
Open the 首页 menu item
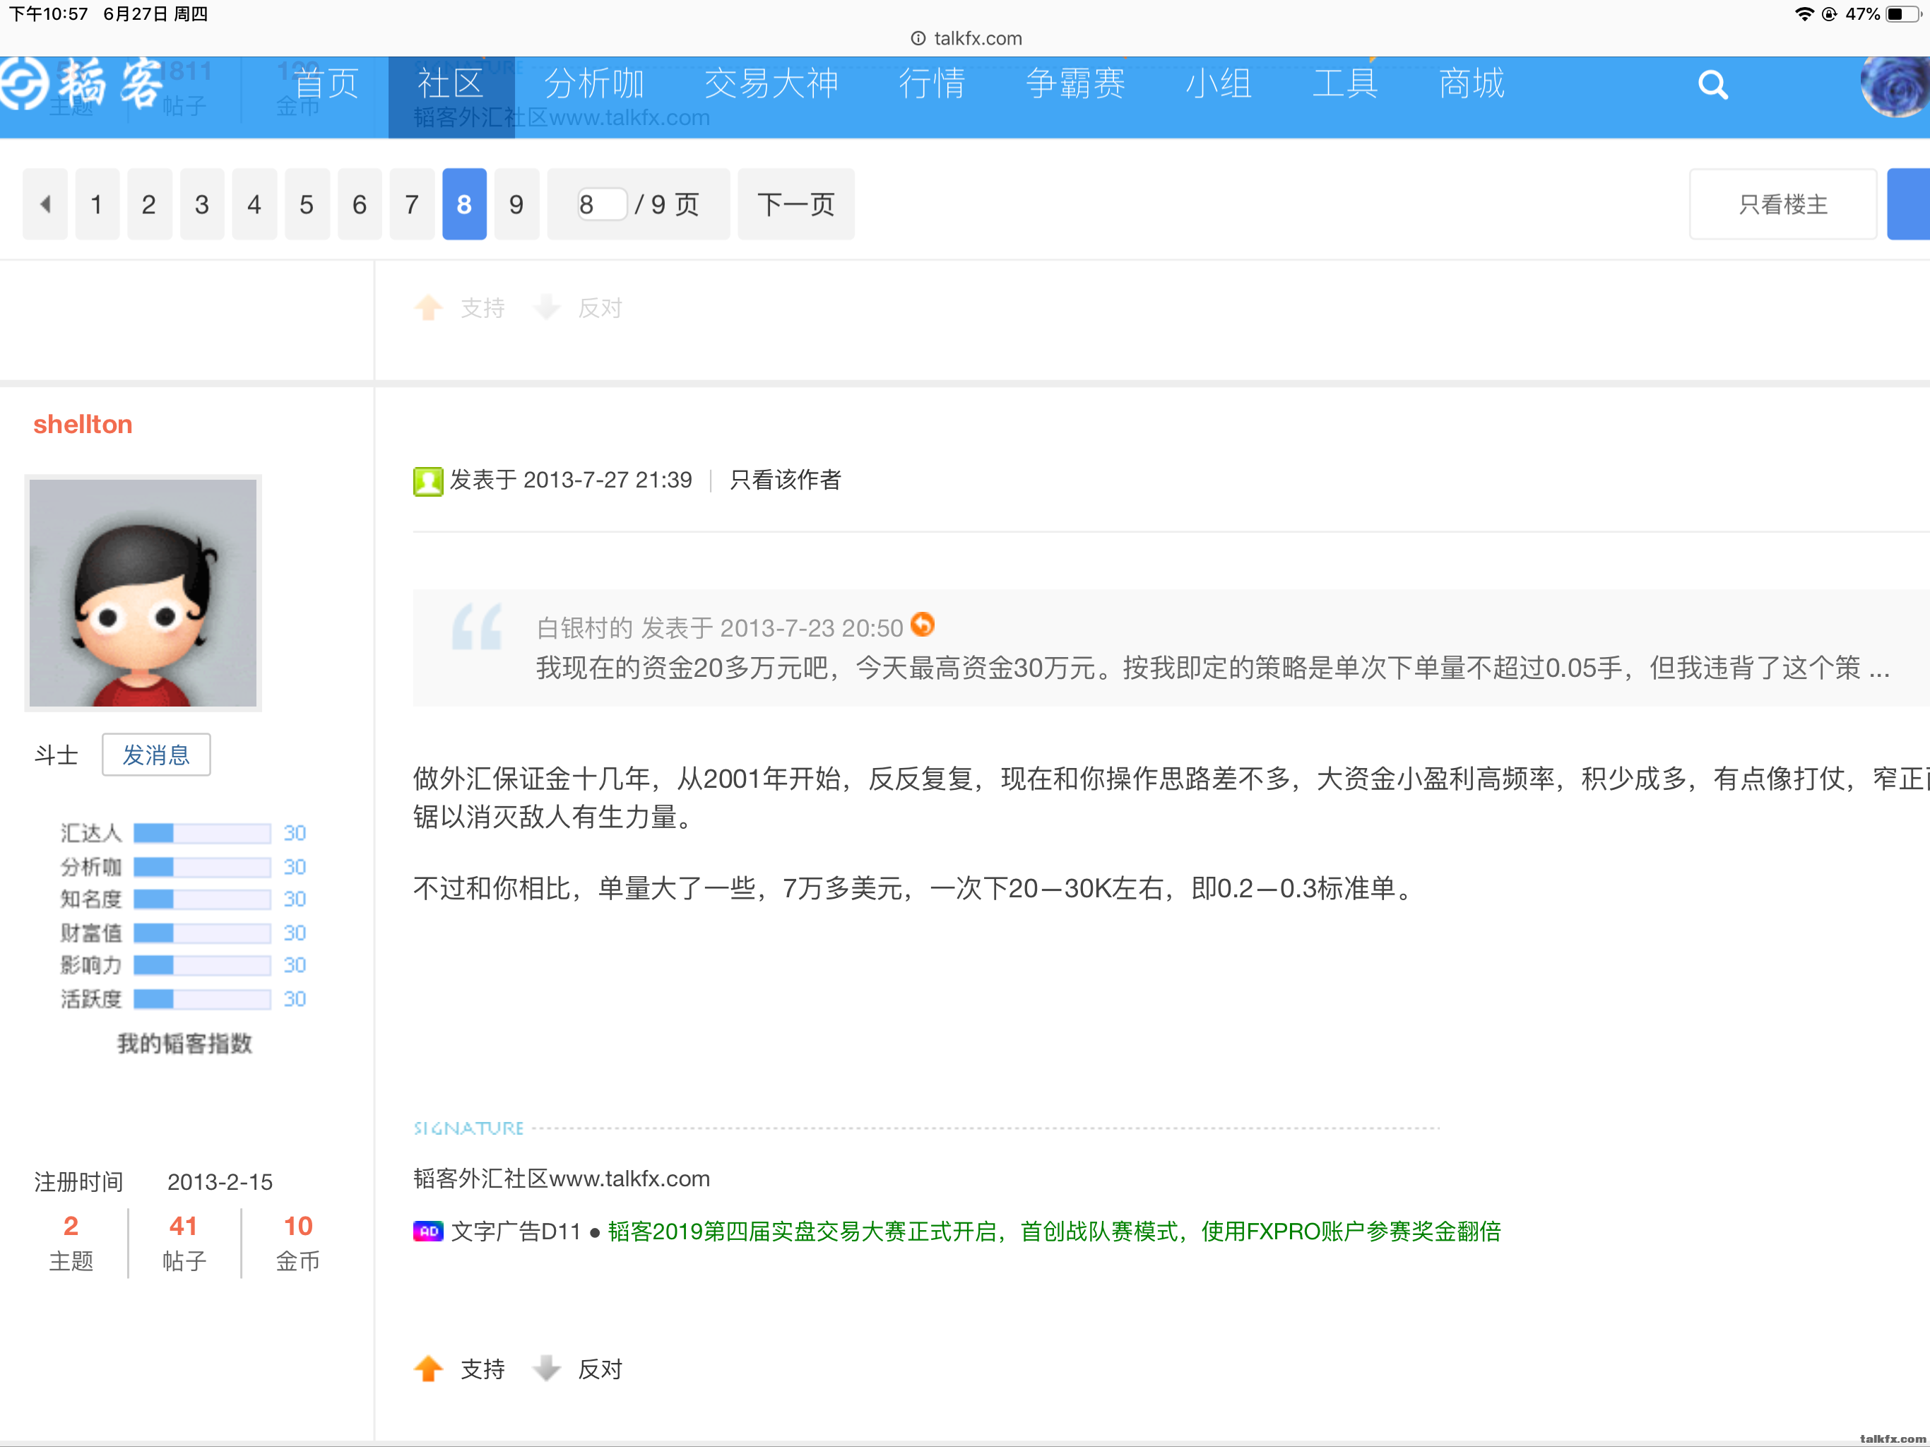[x=326, y=85]
